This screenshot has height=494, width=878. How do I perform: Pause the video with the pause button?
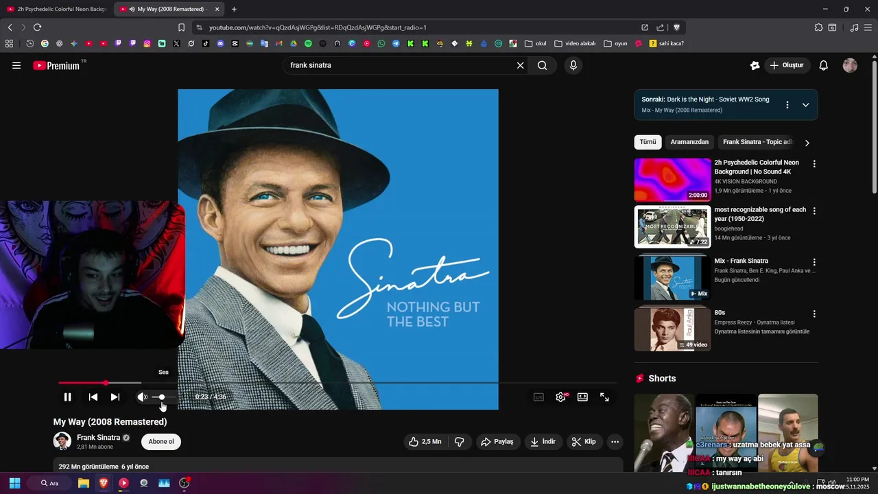coord(67,397)
